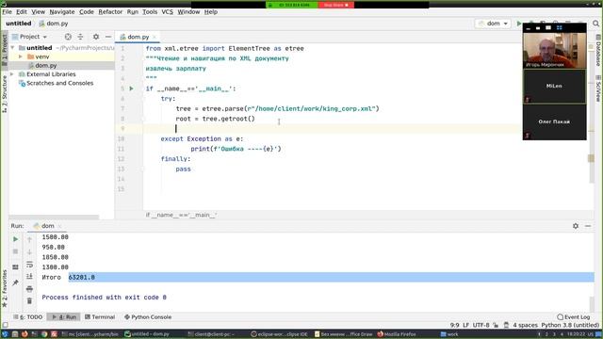The height and width of the screenshot is (339, 603).
Task: Open the Refactor menu
Action: [110, 12]
